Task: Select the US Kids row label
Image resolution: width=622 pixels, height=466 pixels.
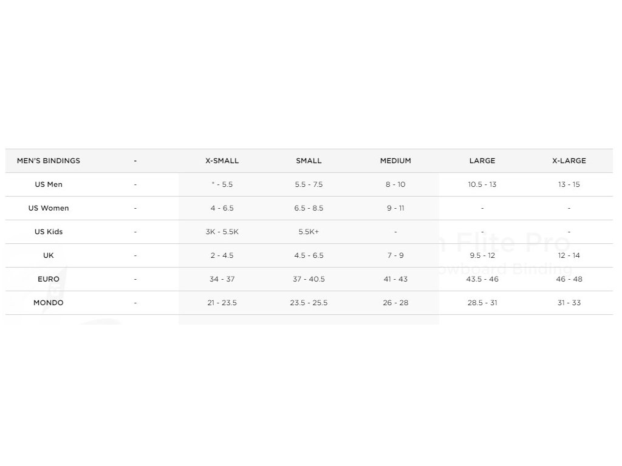Action: (49, 232)
